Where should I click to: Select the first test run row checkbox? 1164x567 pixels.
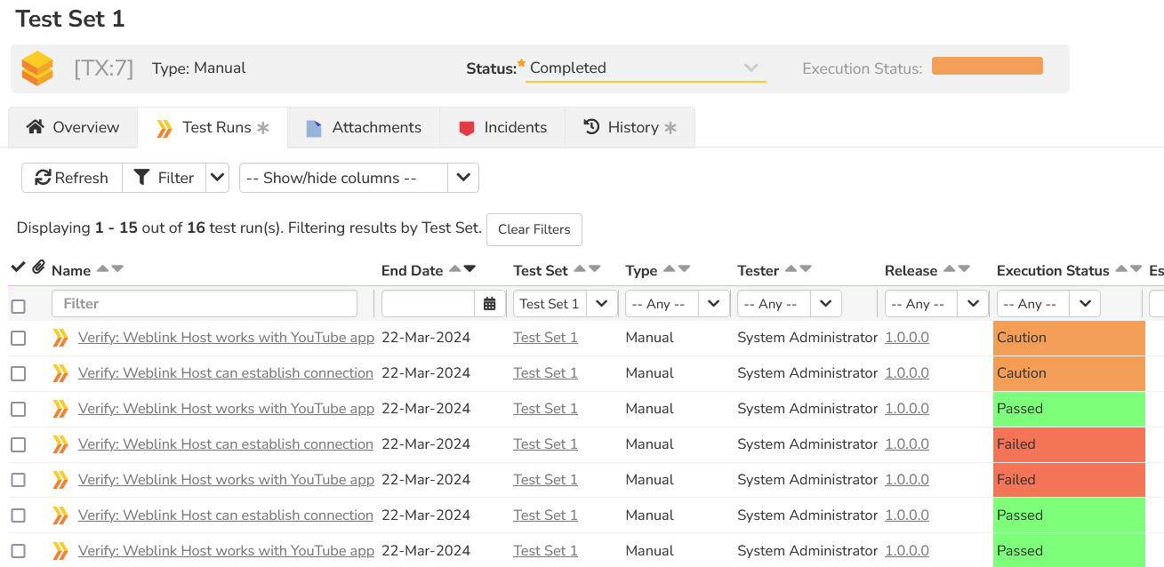point(18,338)
